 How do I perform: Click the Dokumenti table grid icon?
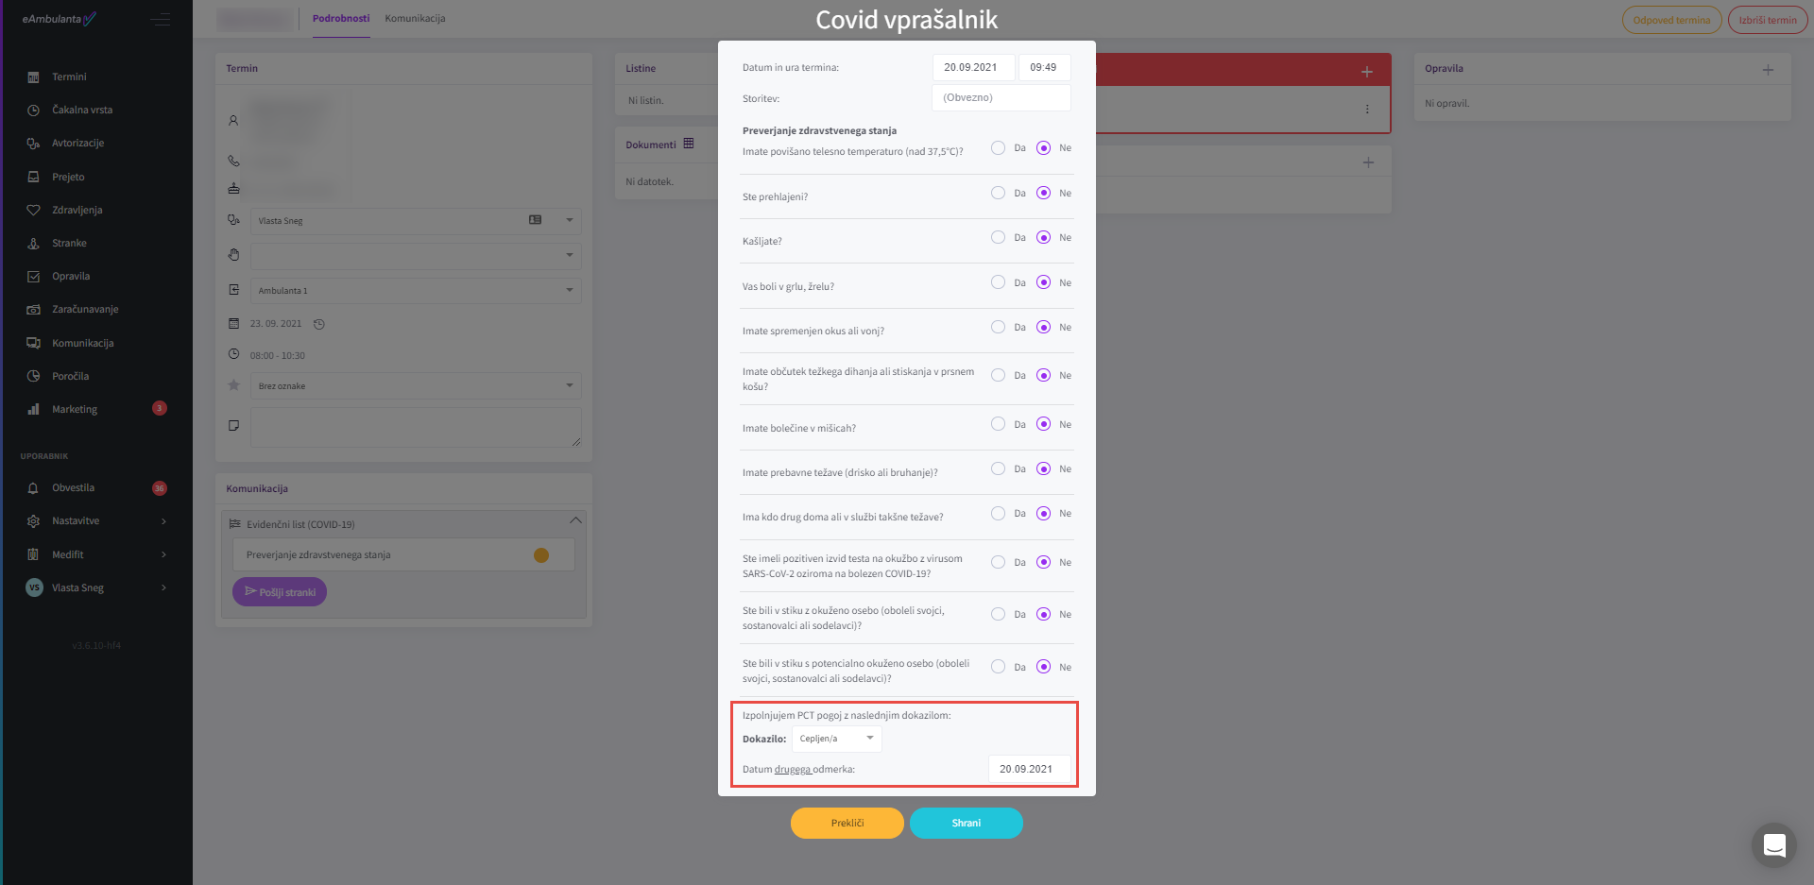coord(689,144)
